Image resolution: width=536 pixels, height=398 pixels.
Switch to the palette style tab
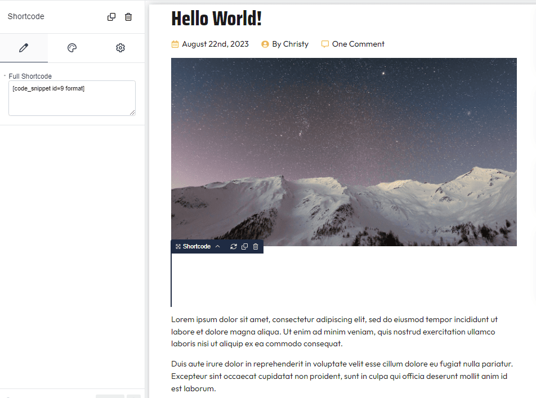coord(72,48)
